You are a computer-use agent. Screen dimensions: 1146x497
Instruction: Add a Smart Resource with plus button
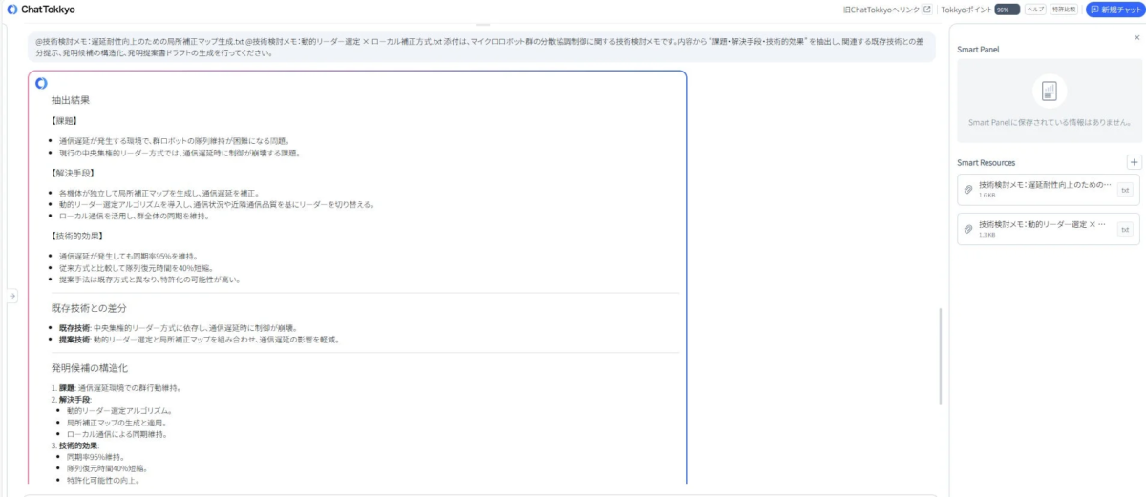1134,162
